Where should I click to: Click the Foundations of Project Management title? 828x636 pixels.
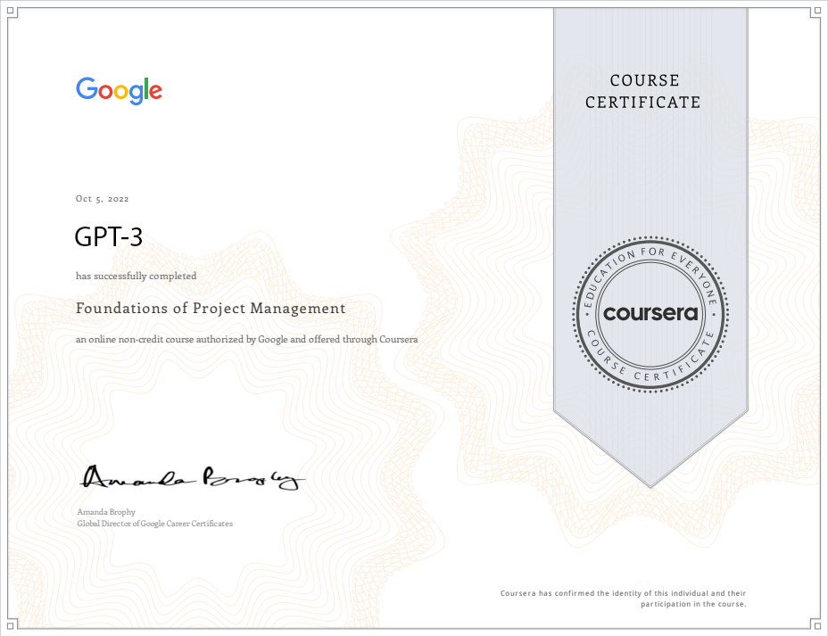click(x=211, y=309)
